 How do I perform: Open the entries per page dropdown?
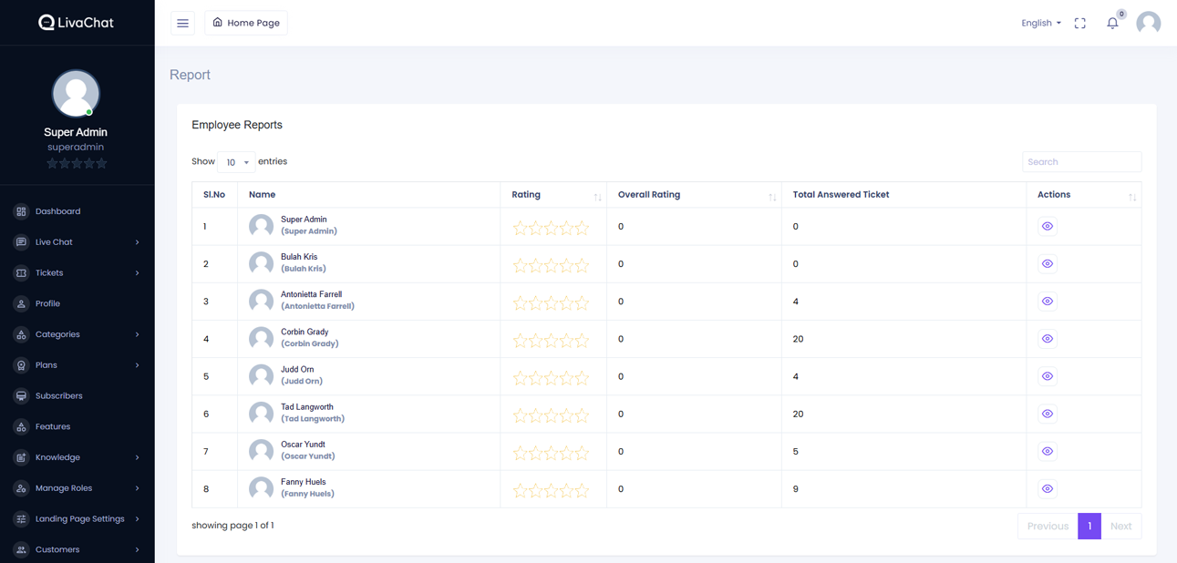coord(236,162)
